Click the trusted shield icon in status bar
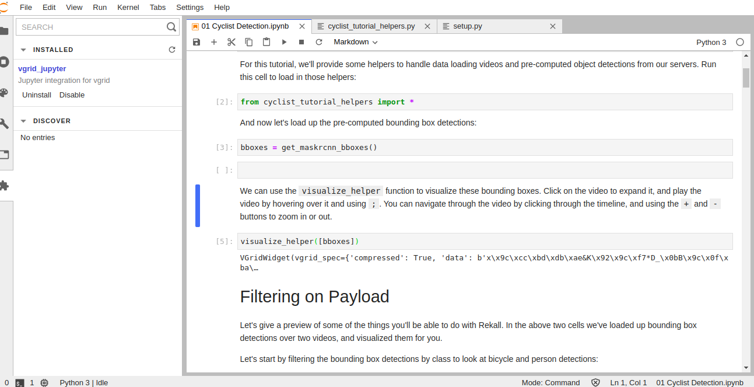Viewport: 754px width, 387px height. coord(595,383)
